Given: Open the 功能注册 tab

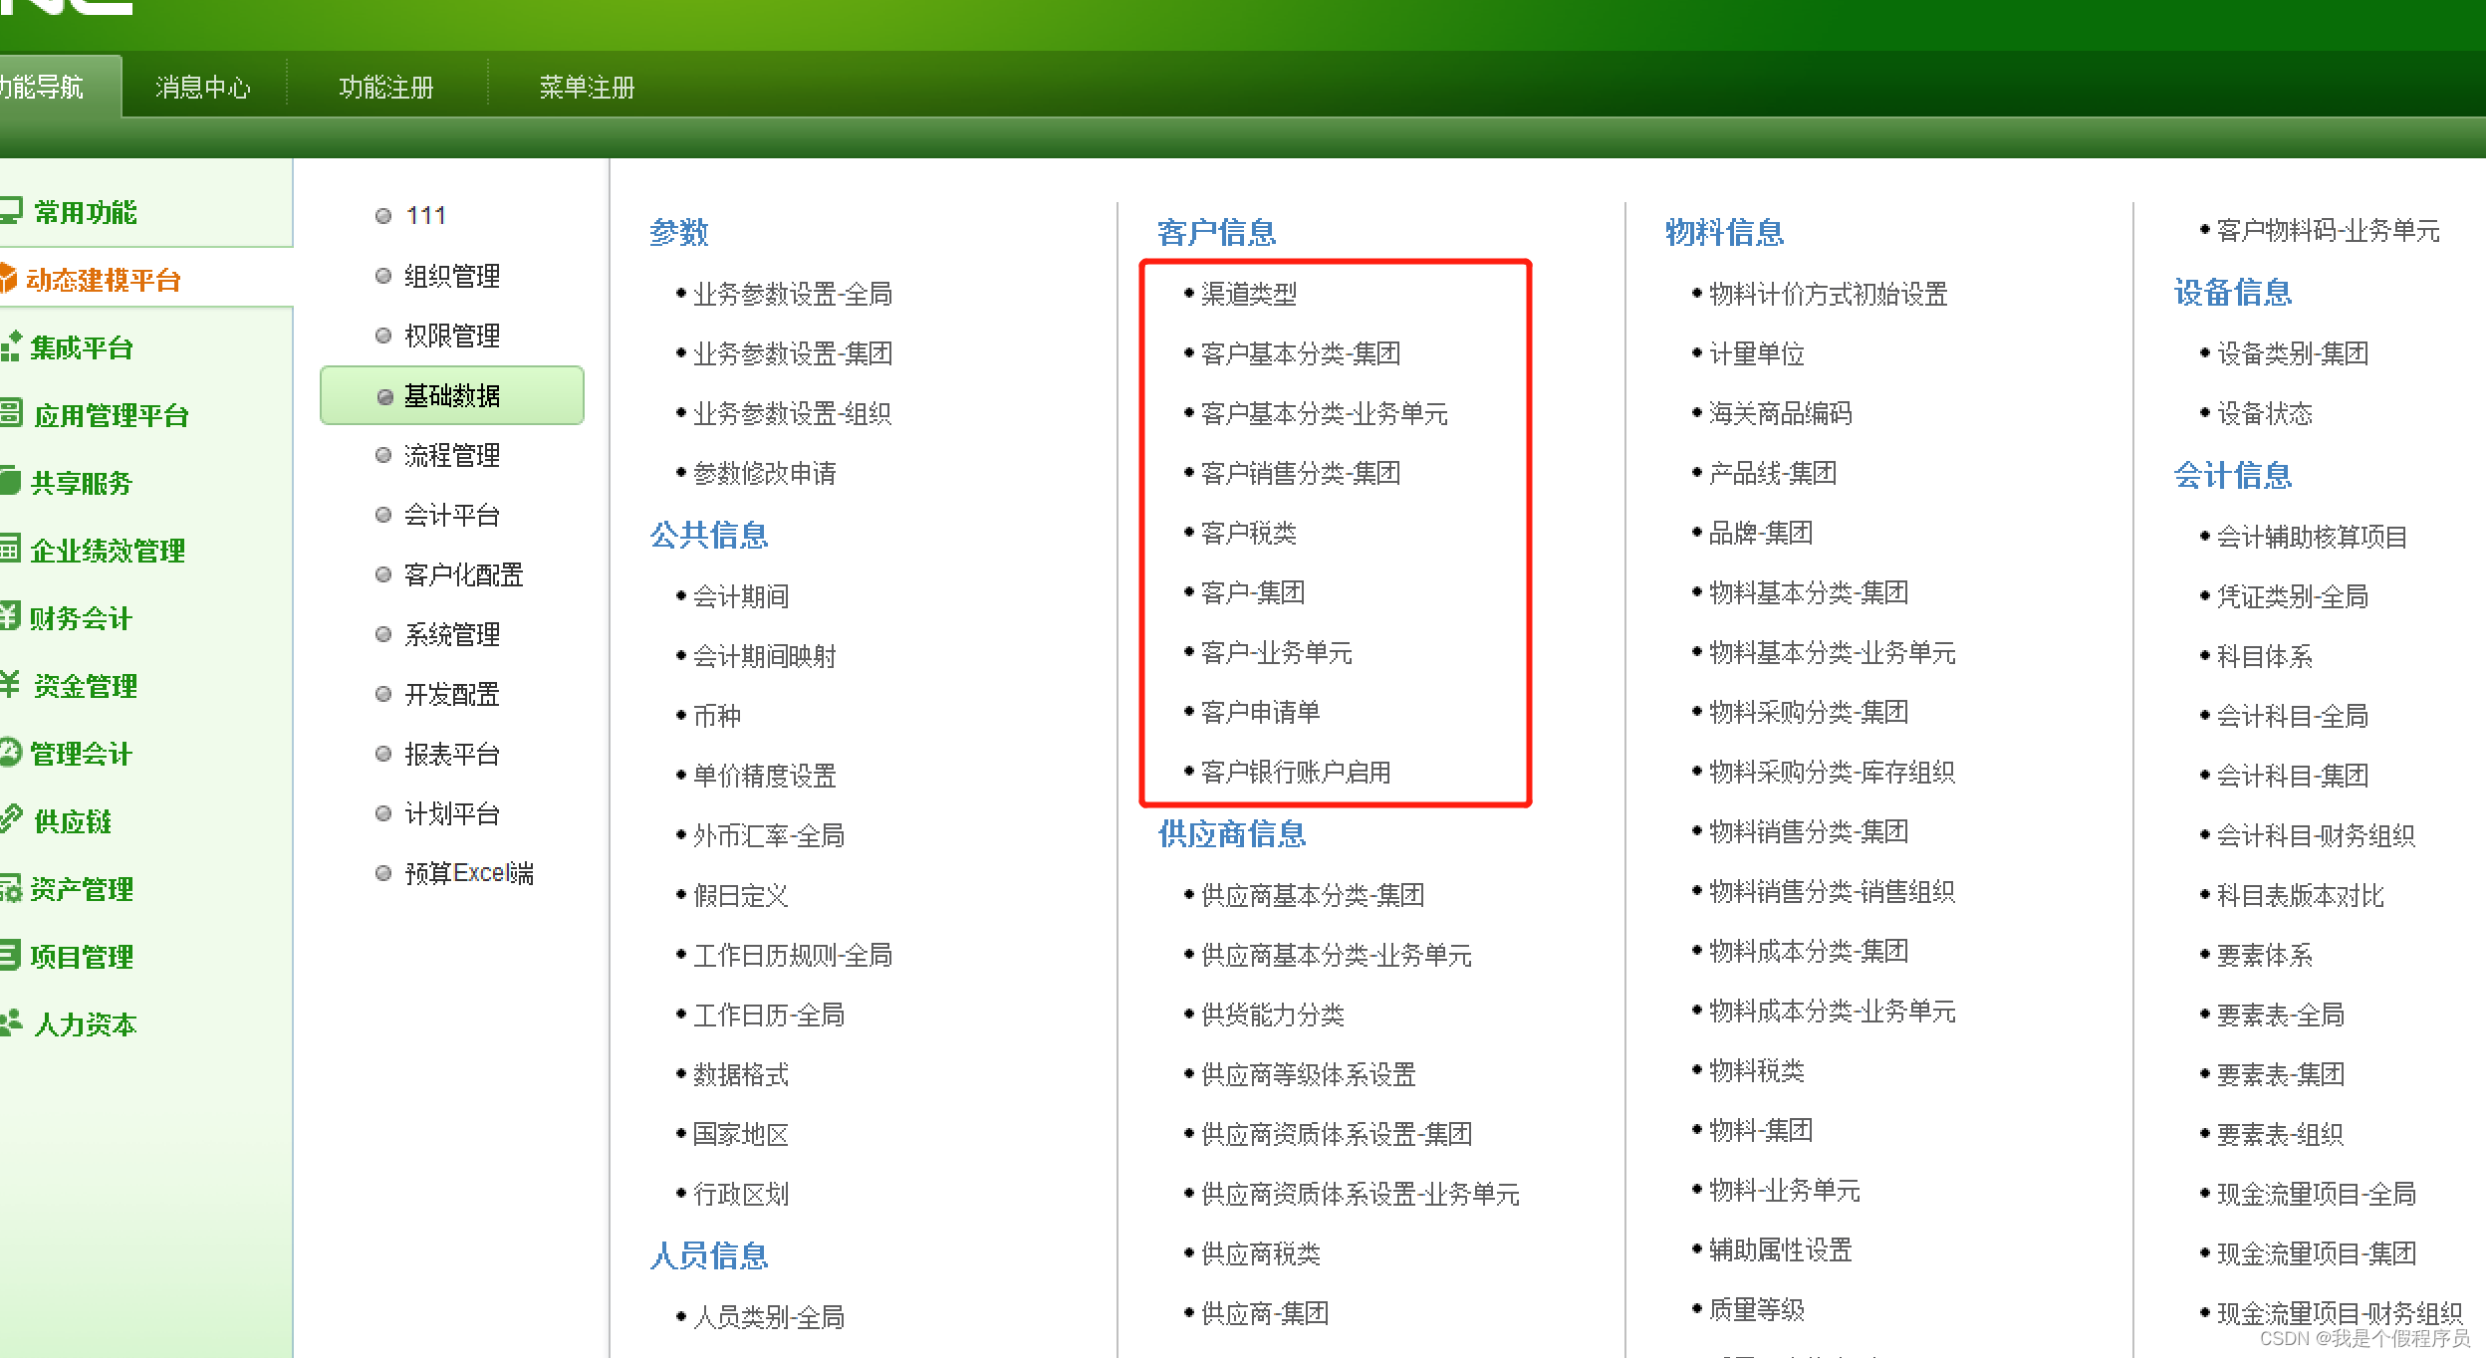Looking at the screenshot, I should click(386, 88).
